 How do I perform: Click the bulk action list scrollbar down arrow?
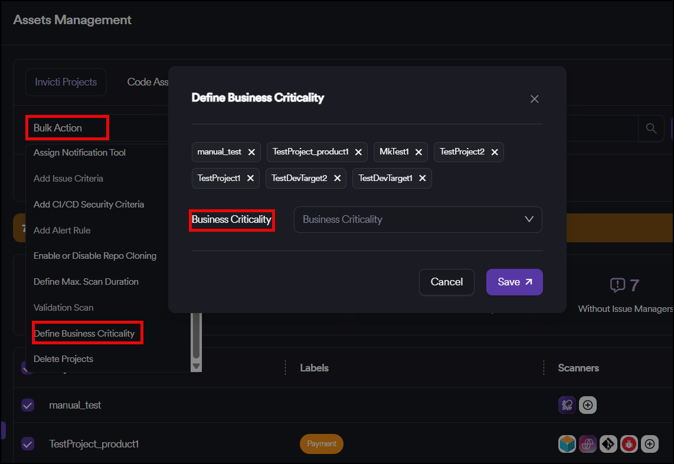click(x=197, y=366)
